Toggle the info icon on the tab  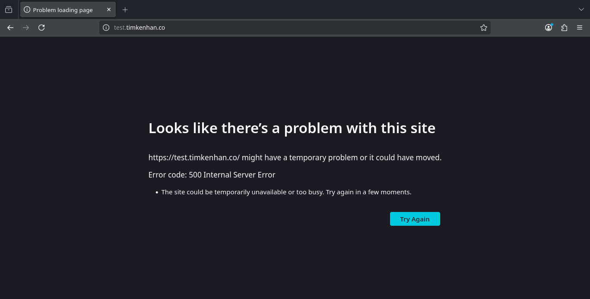pos(28,9)
